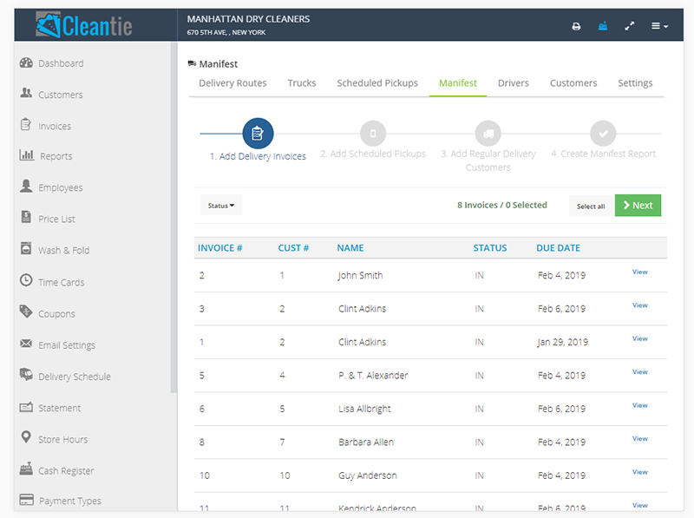Click the fullscreen expand arrows icon
The height and width of the screenshot is (518, 694).
click(630, 26)
